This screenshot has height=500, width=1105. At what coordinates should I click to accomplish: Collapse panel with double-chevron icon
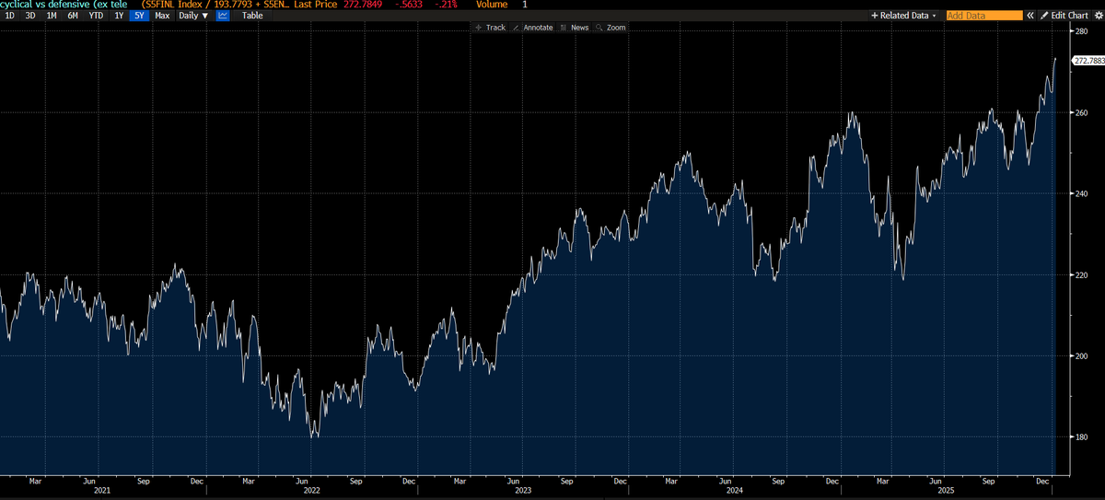click(x=1031, y=16)
